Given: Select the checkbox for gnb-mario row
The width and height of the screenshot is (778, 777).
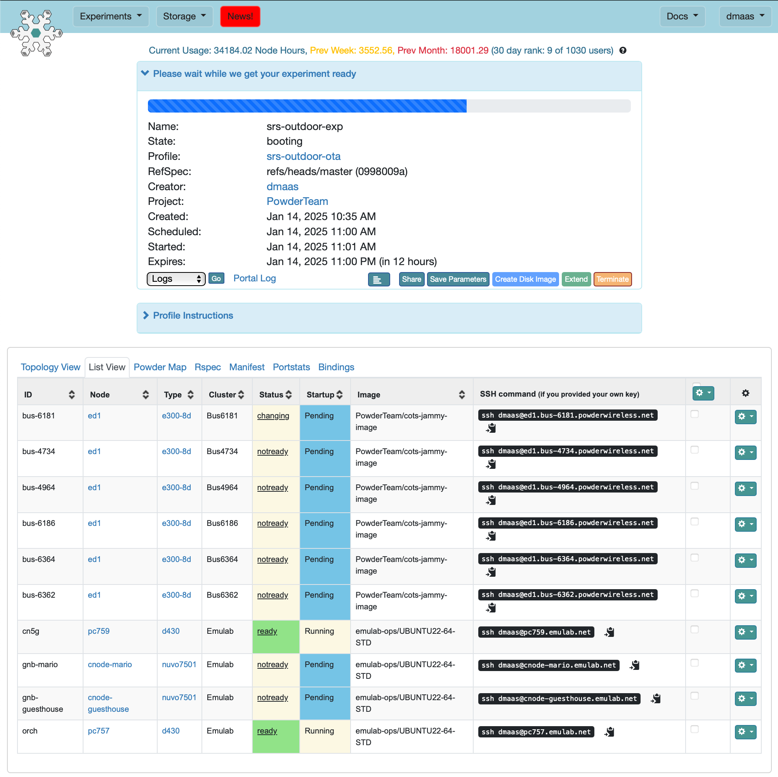Looking at the screenshot, I should coord(695,663).
